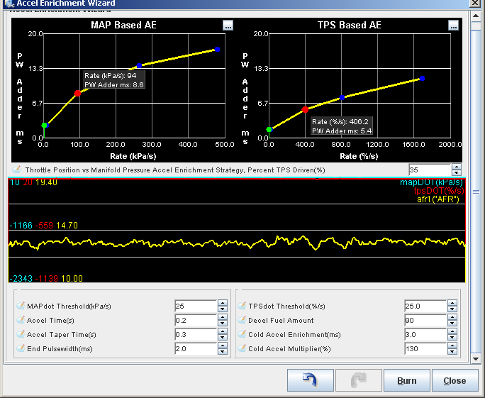Increase the TPSdot Threshold value
The image size is (485, 398).
(452, 303)
